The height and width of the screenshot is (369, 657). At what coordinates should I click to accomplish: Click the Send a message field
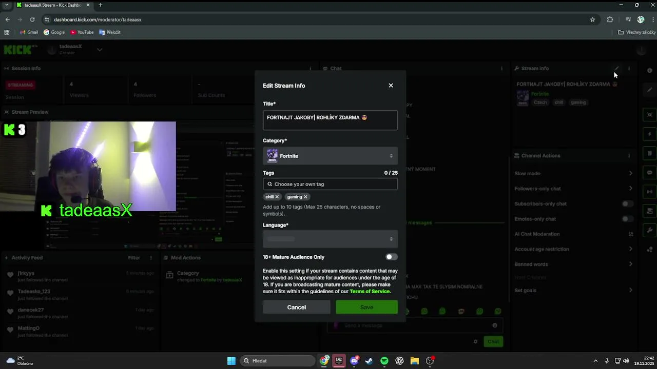pos(416,325)
